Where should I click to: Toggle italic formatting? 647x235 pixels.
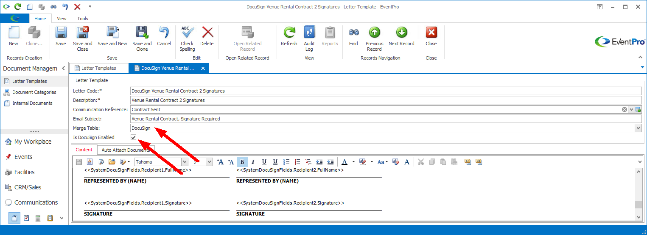[253, 162]
